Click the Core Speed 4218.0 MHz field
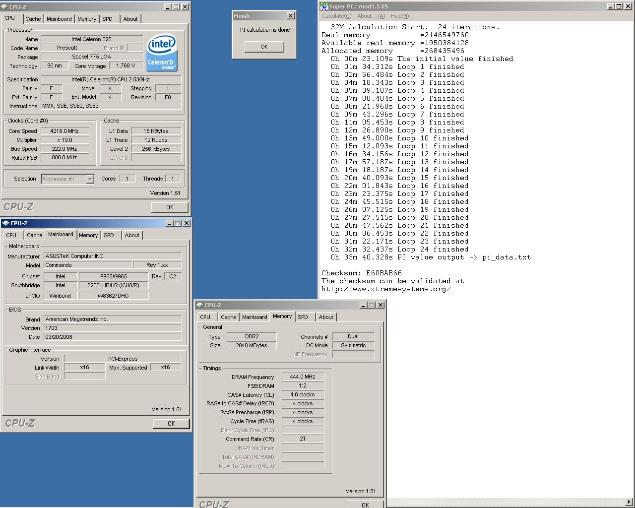The height and width of the screenshot is (508, 635). click(64, 131)
